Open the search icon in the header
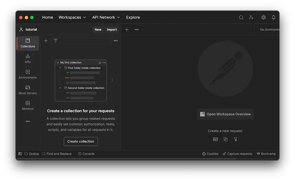The image size is (295, 181). tap(241, 17)
